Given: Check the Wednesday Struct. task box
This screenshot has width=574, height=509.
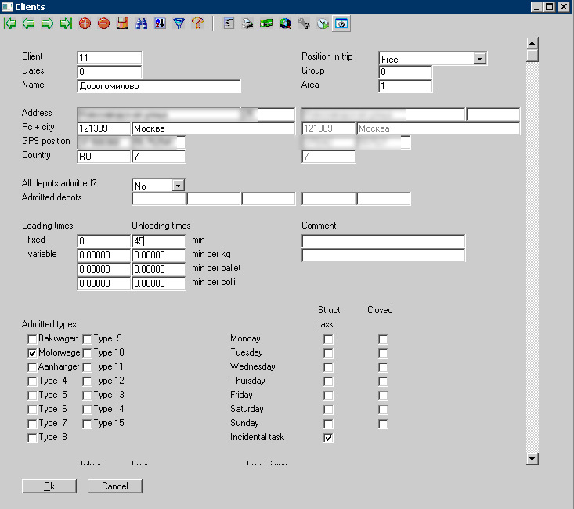Looking at the screenshot, I should pyautogui.click(x=328, y=367).
